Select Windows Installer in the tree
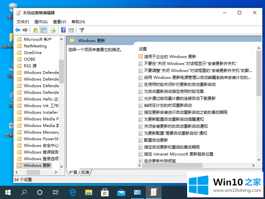The width and height of the screenshot is (265, 199). tap(40, 112)
